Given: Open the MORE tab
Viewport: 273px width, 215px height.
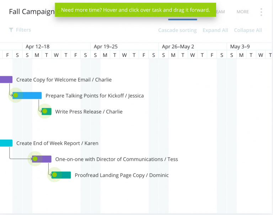Looking at the screenshot, I should click(x=243, y=12).
